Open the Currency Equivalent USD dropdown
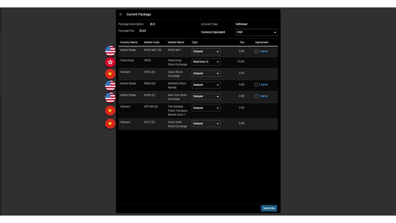This screenshot has width=396, height=223. point(256,32)
